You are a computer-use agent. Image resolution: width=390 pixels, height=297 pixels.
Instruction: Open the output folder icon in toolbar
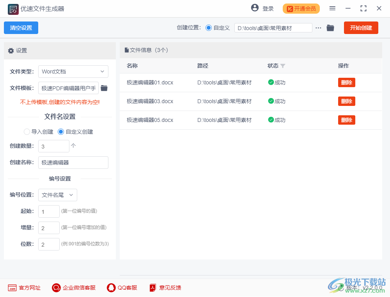click(330, 28)
